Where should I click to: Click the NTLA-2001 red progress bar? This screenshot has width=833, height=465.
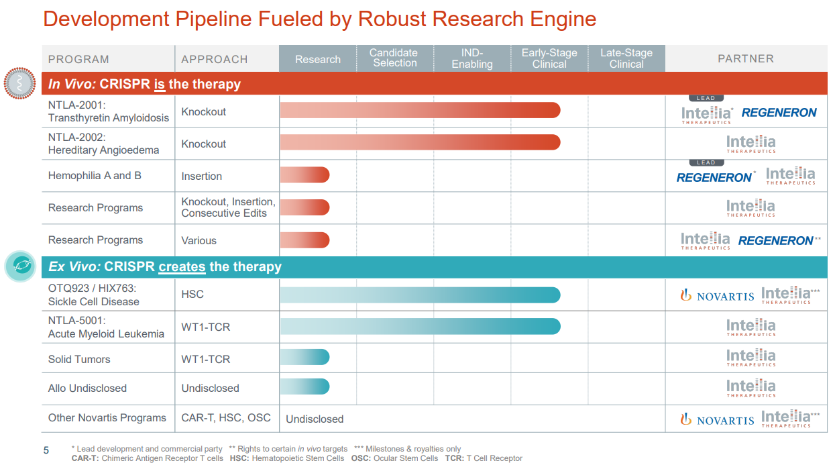point(420,110)
